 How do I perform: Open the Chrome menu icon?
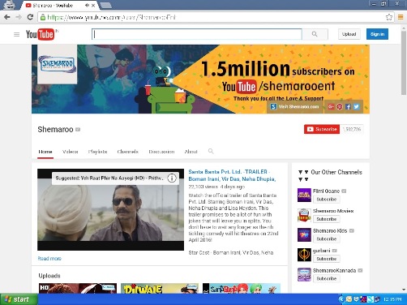point(401,17)
